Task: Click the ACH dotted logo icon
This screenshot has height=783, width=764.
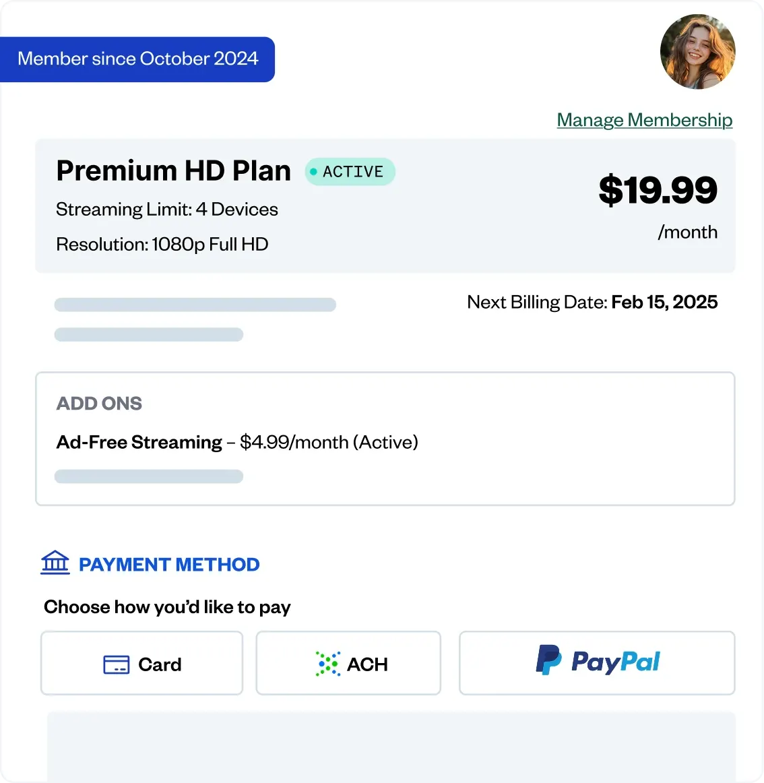Action: pos(328,664)
